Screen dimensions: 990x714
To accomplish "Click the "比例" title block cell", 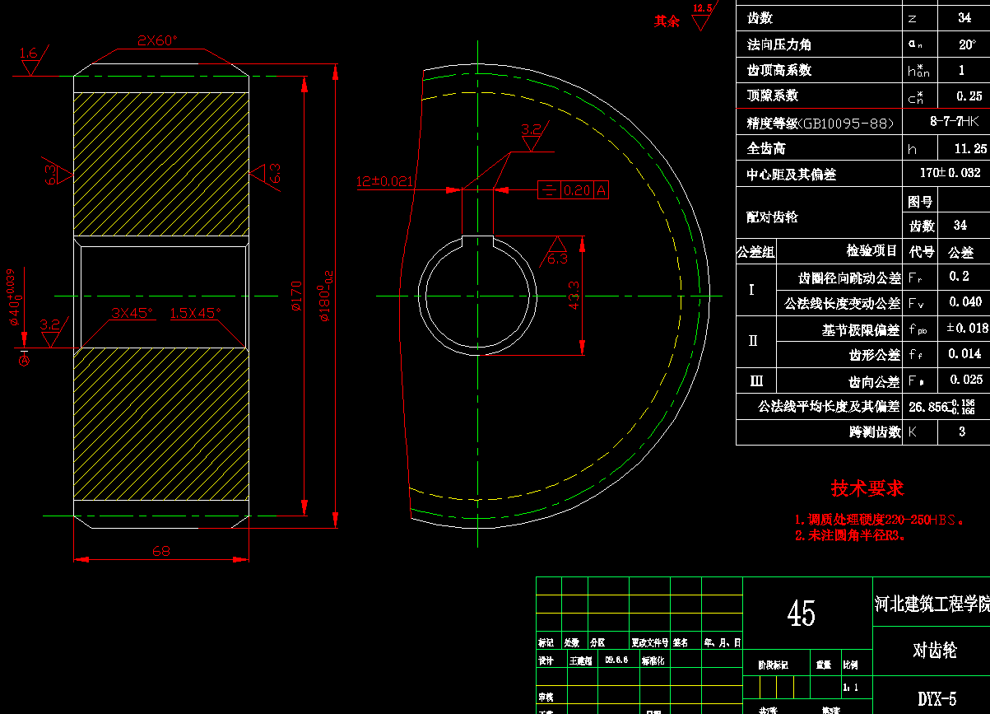I will (851, 664).
